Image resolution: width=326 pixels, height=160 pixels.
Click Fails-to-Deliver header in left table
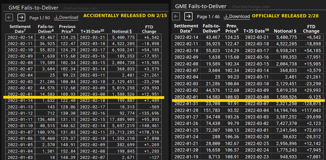[x=46, y=29]
